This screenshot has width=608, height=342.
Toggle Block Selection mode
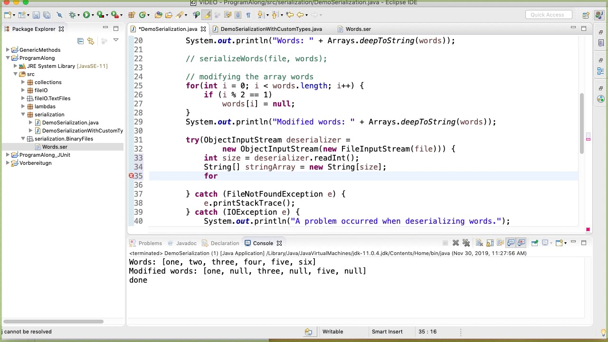tap(237, 15)
